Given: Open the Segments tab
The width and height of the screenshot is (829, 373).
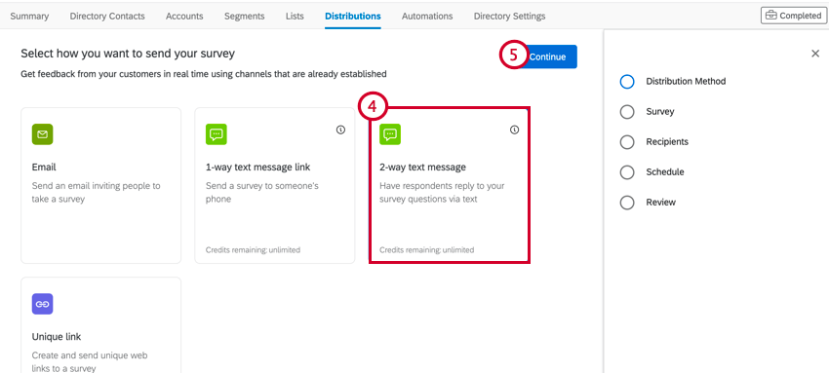Looking at the screenshot, I should [244, 16].
